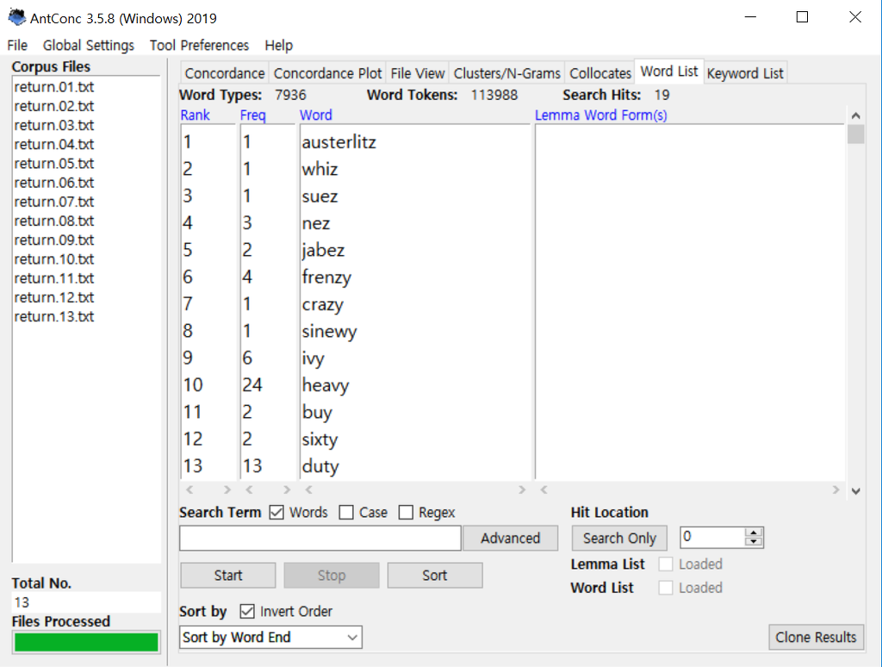Click the Search Only button
Screen dimensions: 882x667
[619, 538]
